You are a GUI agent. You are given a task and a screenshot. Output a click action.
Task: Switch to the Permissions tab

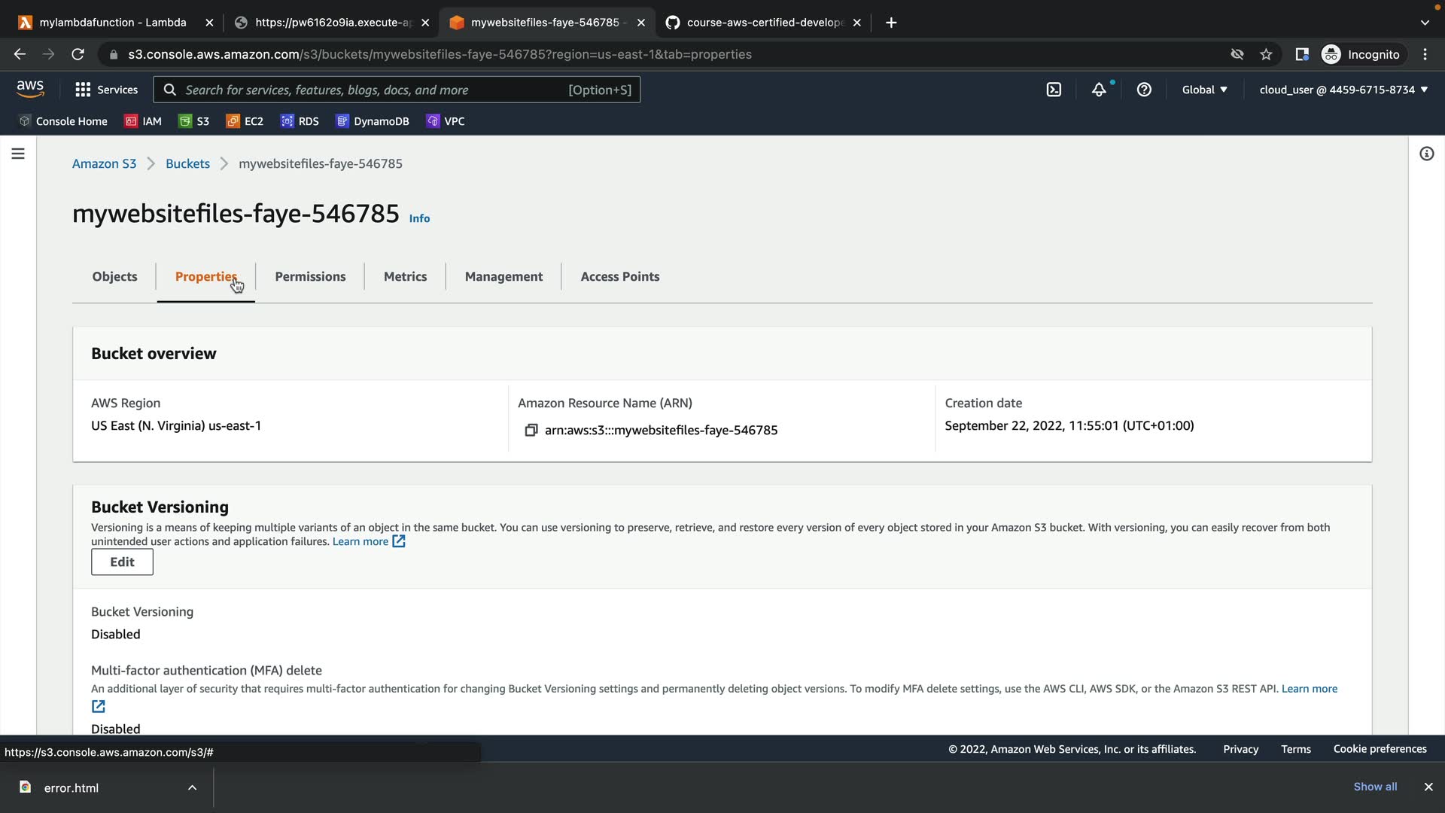(x=310, y=276)
